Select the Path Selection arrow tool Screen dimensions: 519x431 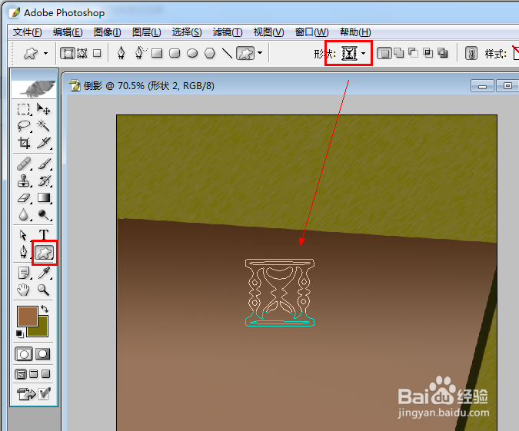point(24,235)
